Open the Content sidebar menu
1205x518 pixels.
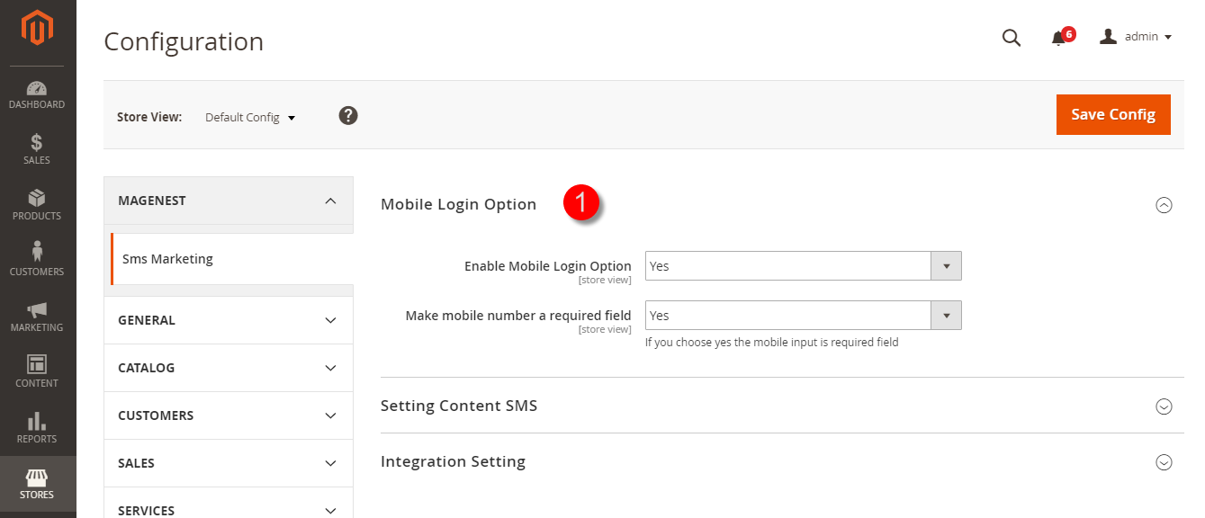point(37,372)
